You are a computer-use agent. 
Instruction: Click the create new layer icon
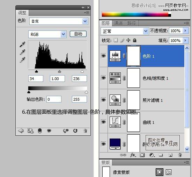coord(170,155)
